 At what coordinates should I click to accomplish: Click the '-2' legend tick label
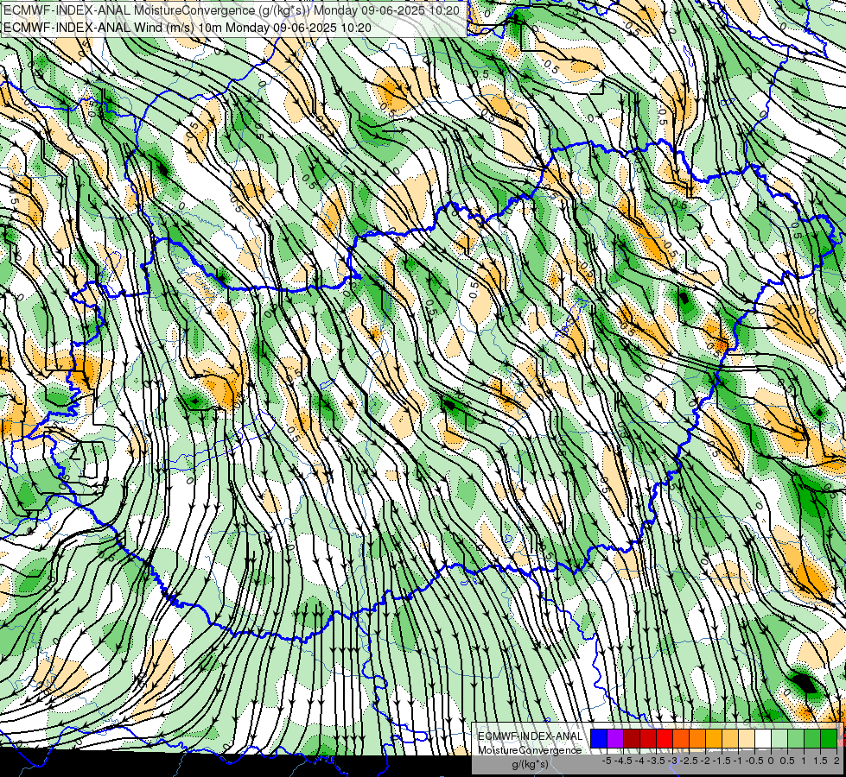pyautogui.click(x=705, y=761)
